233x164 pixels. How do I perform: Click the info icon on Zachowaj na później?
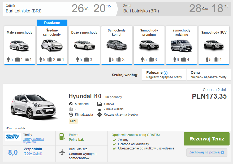(222, 152)
